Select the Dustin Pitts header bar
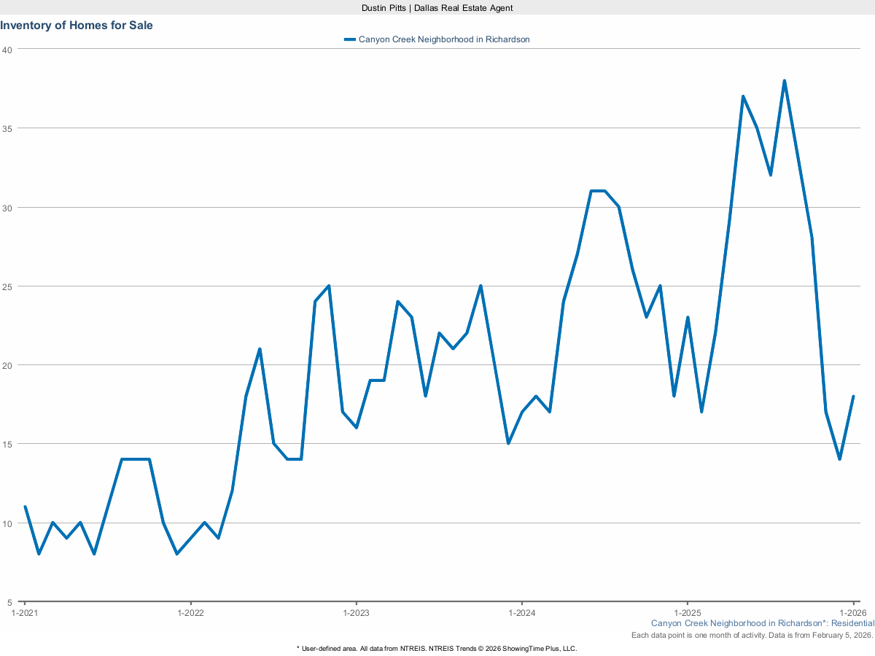 [436, 8]
